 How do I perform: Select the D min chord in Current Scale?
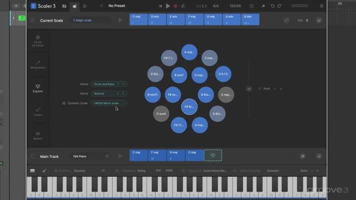click(x=157, y=19)
